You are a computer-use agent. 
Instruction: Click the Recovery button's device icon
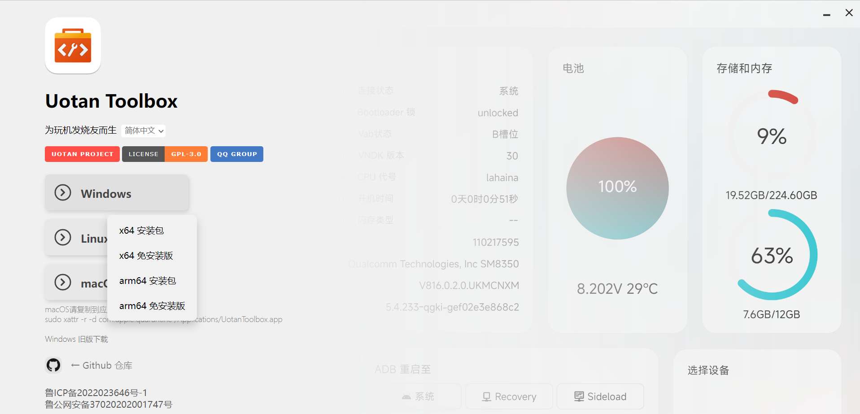(x=486, y=397)
